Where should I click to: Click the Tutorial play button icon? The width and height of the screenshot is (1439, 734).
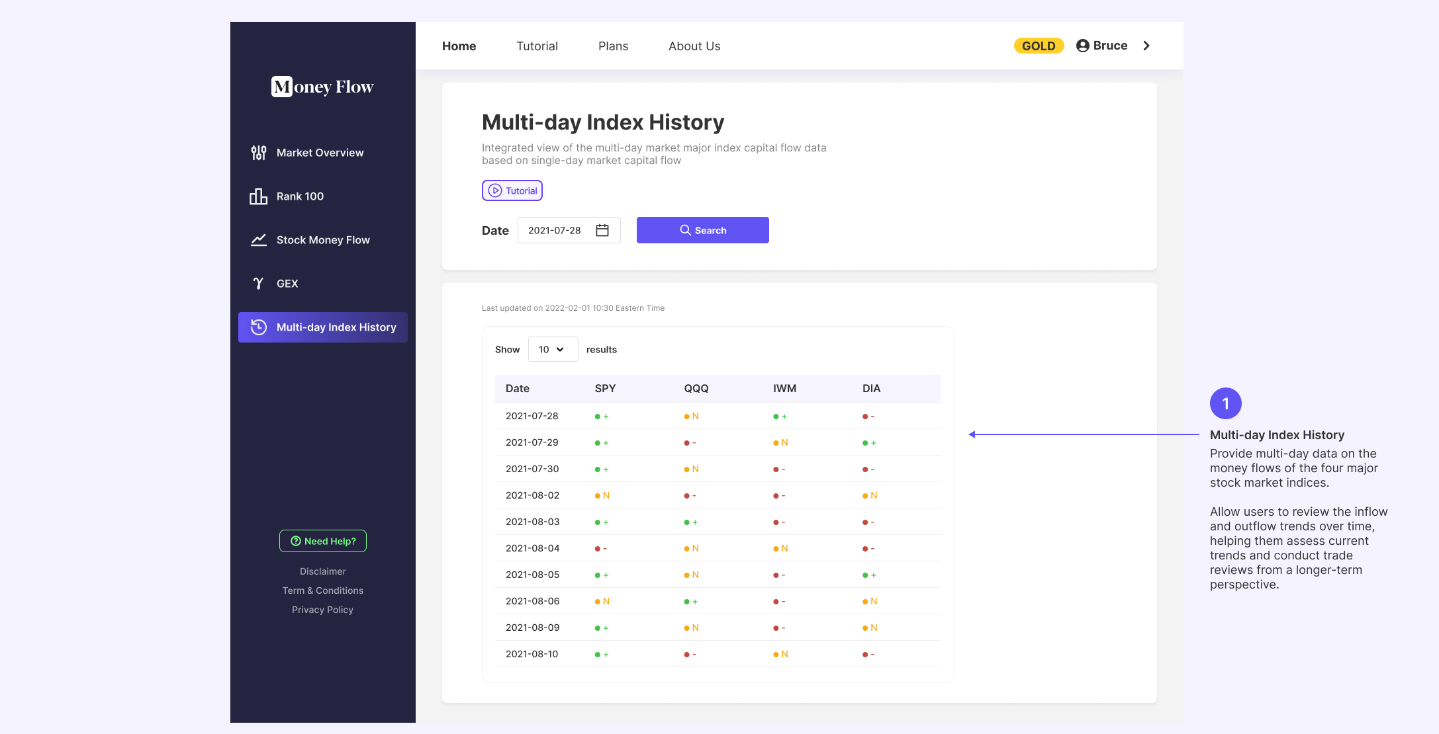click(x=494, y=190)
